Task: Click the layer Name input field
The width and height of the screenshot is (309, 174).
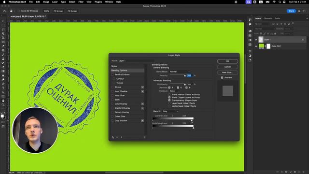Action: tap(136, 61)
